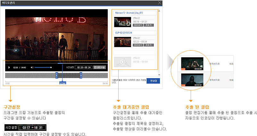Click the time range field 02:23~03:24
Screen dimensions: 257x136
[x=84, y=68]
